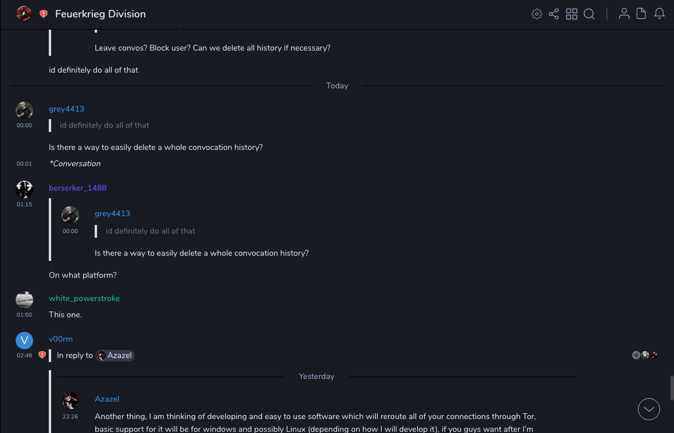Click the red shield icon beside room name
This screenshot has height=433, width=674.
point(44,14)
